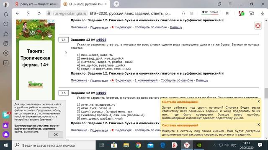268x150 pixels.
Task: Click the browser profile avatar icon
Action: (6, 4)
